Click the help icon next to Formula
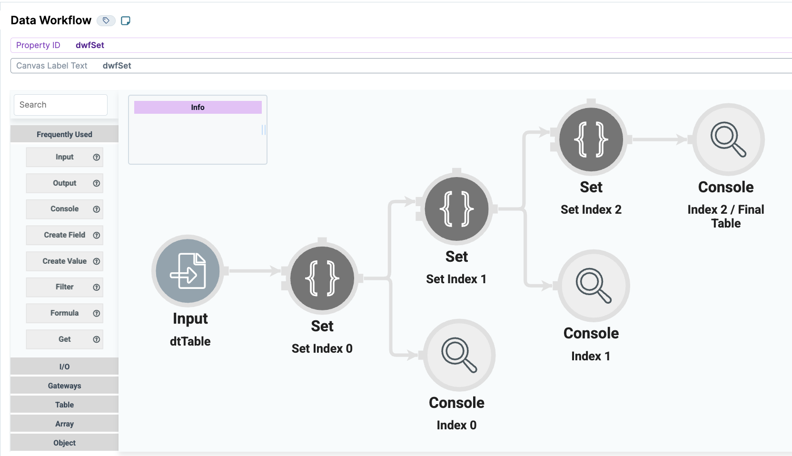Image resolution: width=792 pixels, height=456 pixels. click(x=97, y=313)
